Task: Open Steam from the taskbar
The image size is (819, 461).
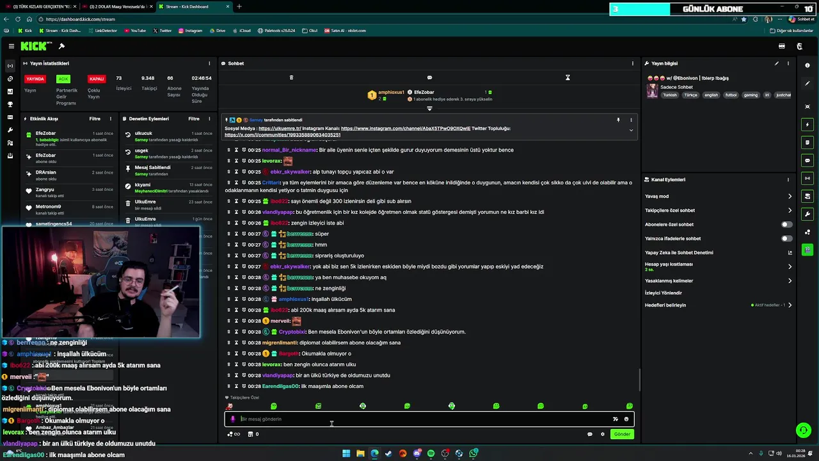Action: click(x=388, y=453)
